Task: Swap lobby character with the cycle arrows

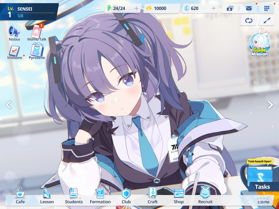Action: coord(249,21)
